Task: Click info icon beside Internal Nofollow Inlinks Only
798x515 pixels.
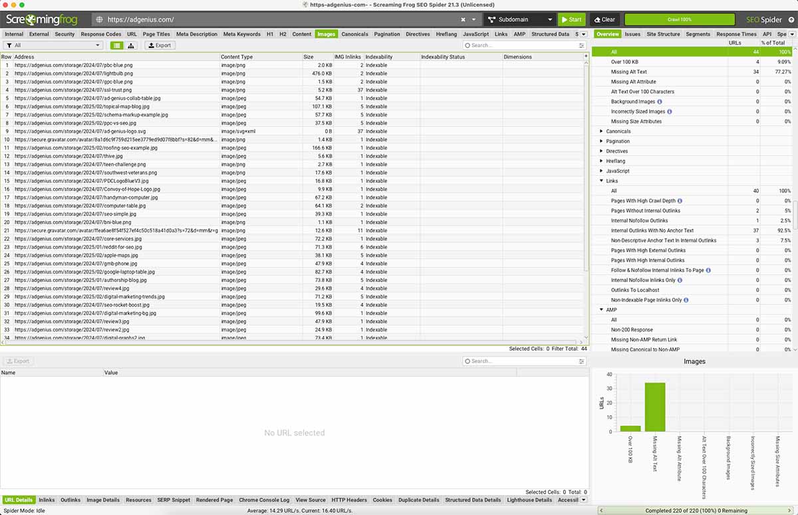Action: click(680, 280)
